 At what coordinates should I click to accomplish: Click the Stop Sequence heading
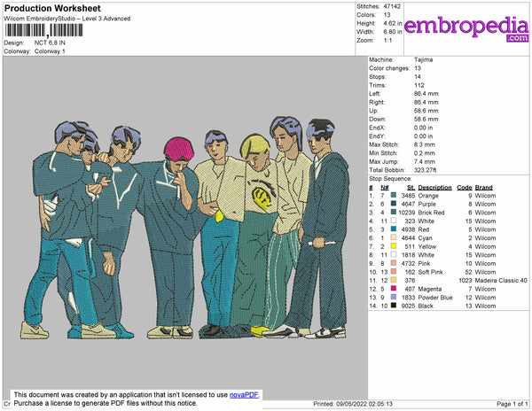click(x=390, y=179)
